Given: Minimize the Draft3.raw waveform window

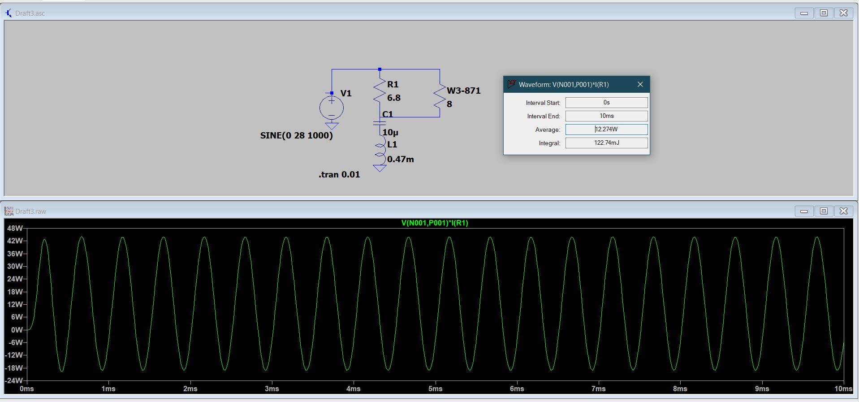Looking at the screenshot, I should coord(804,211).
